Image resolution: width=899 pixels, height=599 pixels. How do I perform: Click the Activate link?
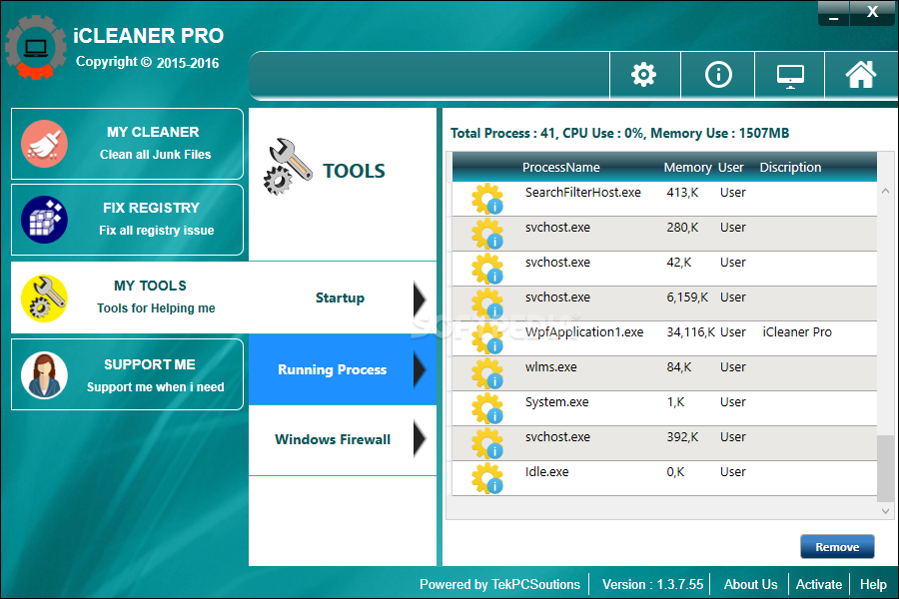point(819,585)
